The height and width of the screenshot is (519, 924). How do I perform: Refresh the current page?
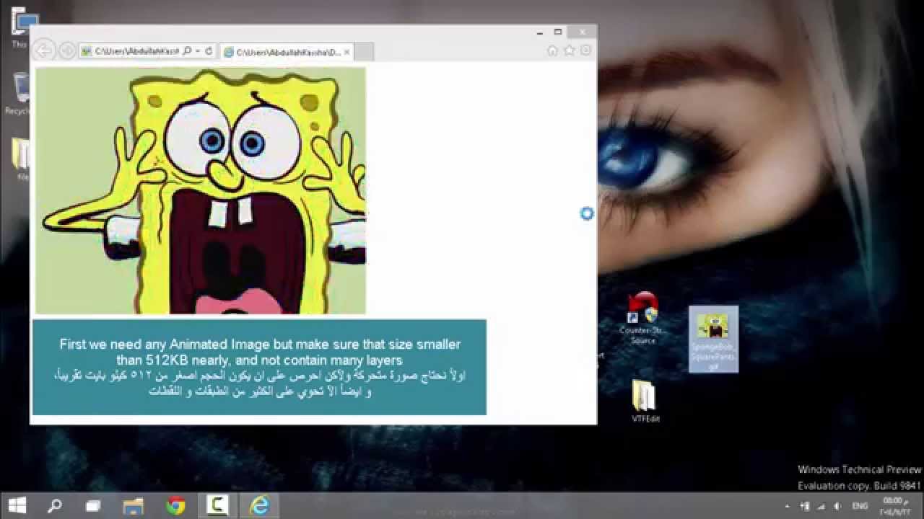(x=209, y=51)
